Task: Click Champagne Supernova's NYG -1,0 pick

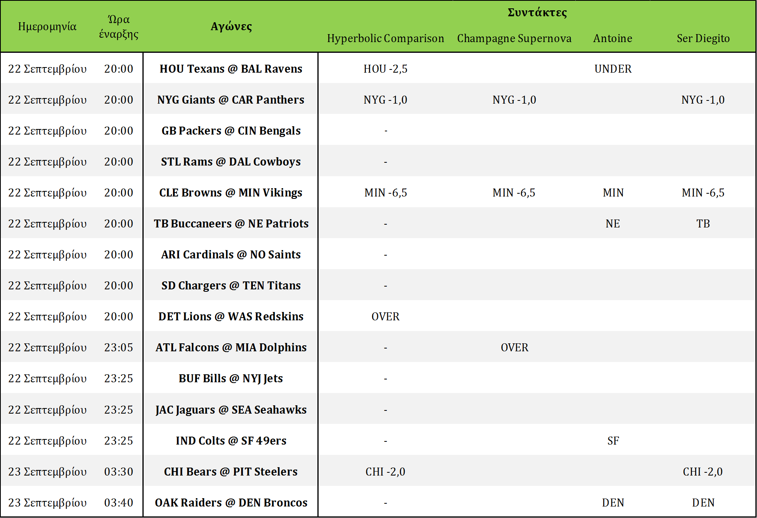Action: point(514,100)
